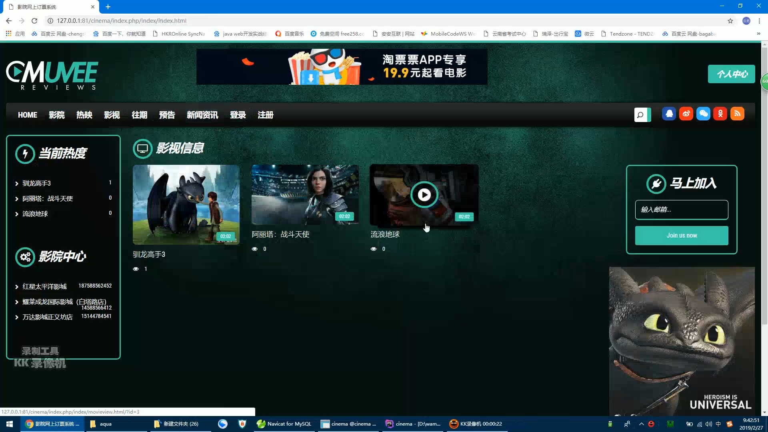Open the 应用 apps shortcut in bookmarks bar

pyautogui.click(x=15, y=34)
